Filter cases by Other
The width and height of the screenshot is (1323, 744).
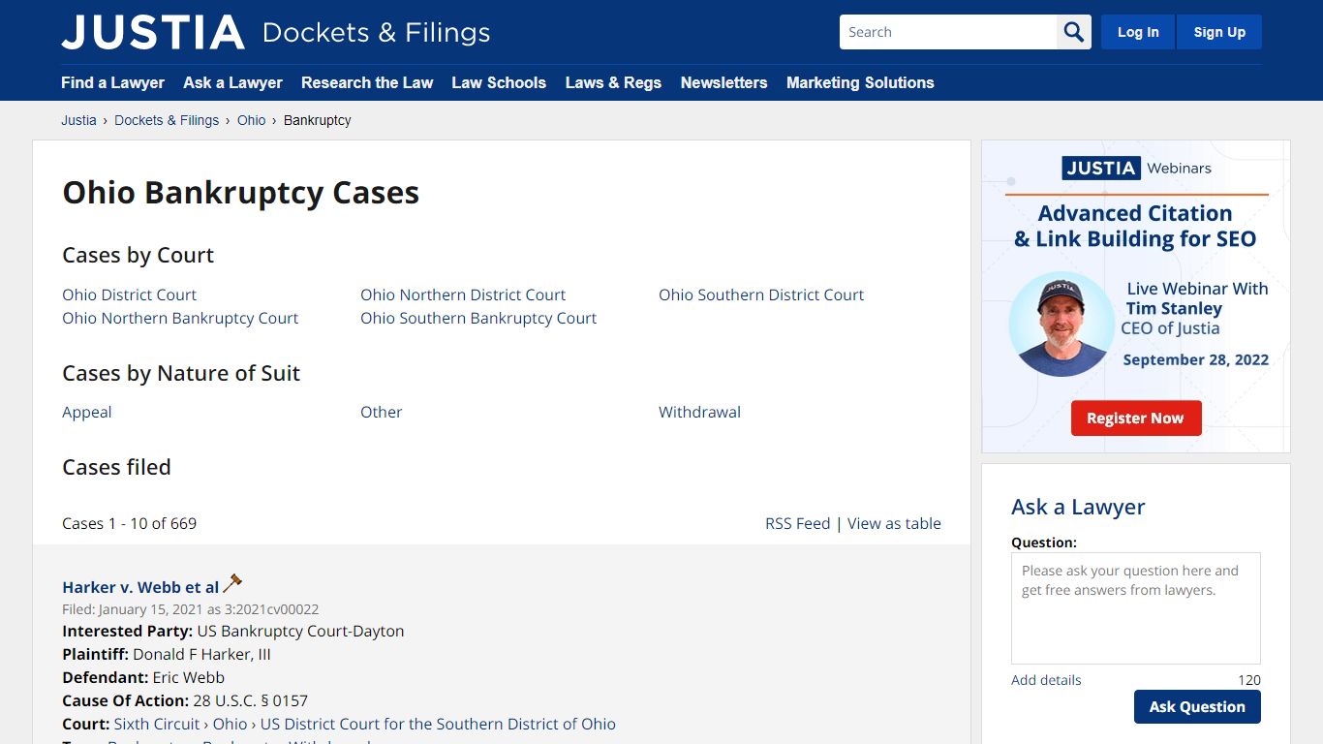click(x=381, y=412)
